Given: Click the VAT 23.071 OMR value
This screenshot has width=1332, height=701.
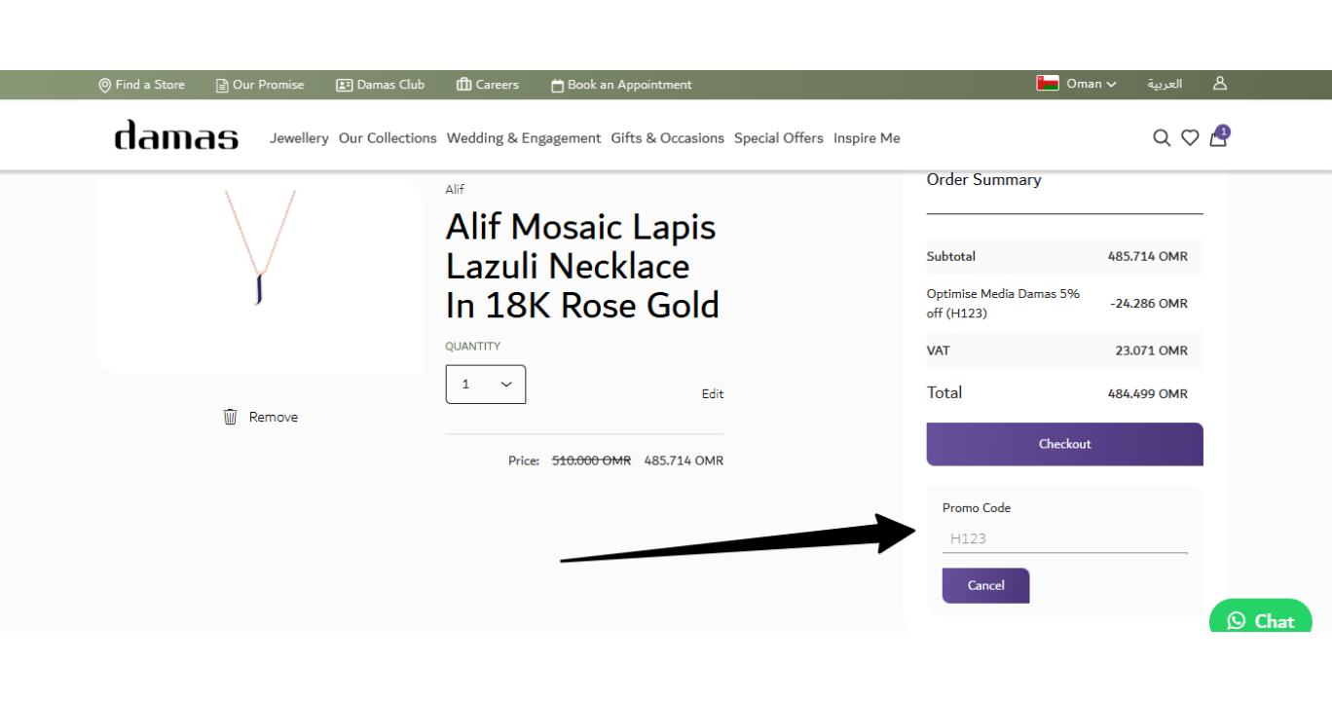Looking at the screenshot, I should pos(1151,350).
